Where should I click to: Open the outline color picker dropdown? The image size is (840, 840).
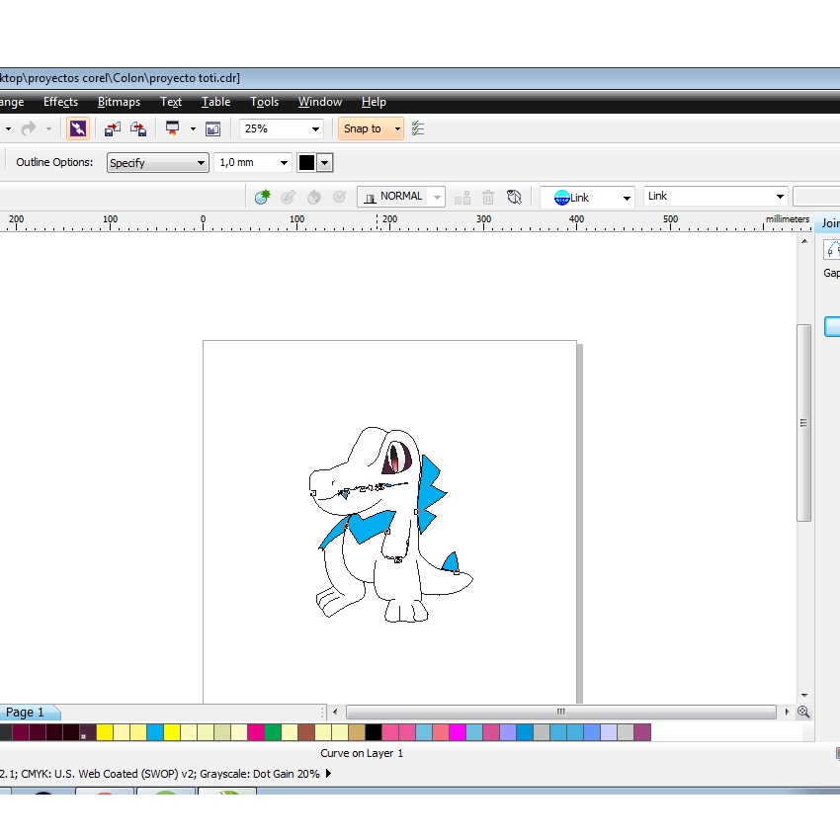(324, 163)
